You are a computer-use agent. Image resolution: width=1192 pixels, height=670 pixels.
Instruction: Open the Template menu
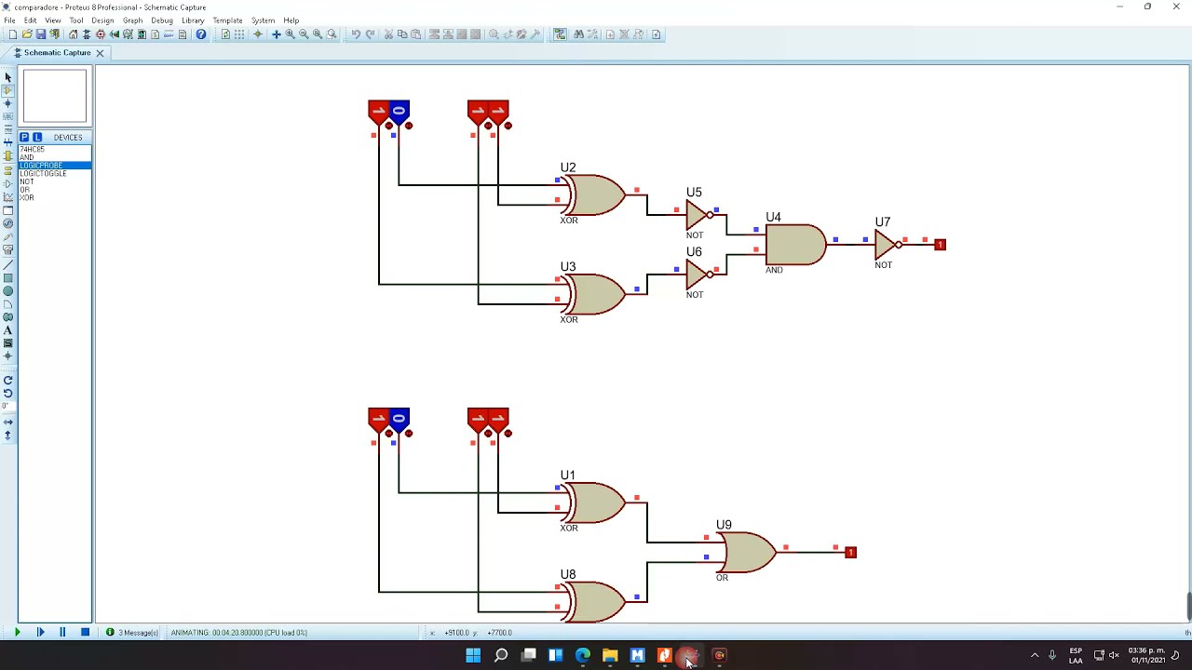[x=227, y=20]
